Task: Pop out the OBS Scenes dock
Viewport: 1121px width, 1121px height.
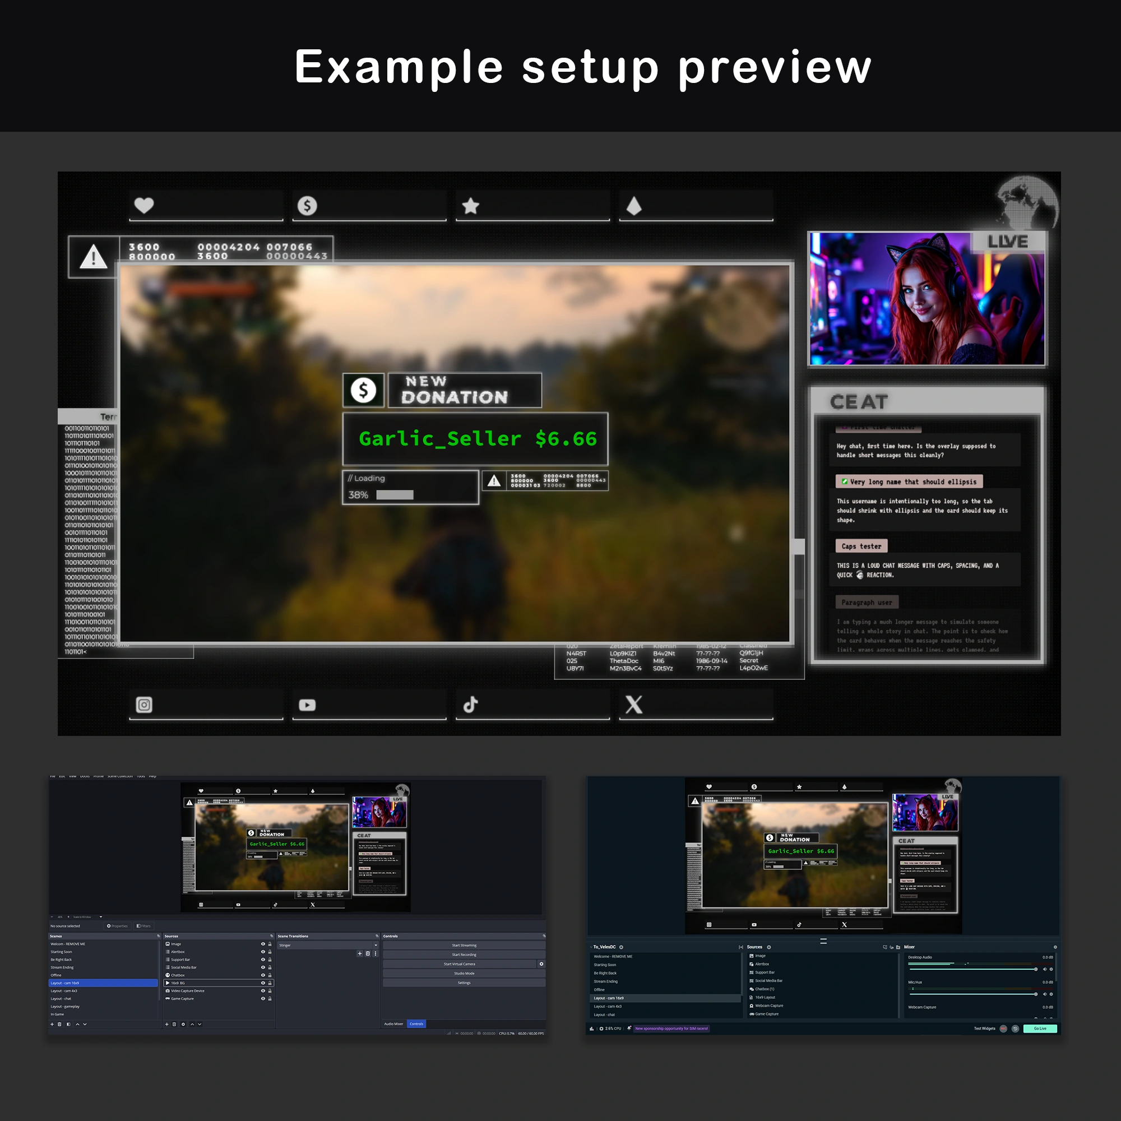Action: tap(159, 936)
